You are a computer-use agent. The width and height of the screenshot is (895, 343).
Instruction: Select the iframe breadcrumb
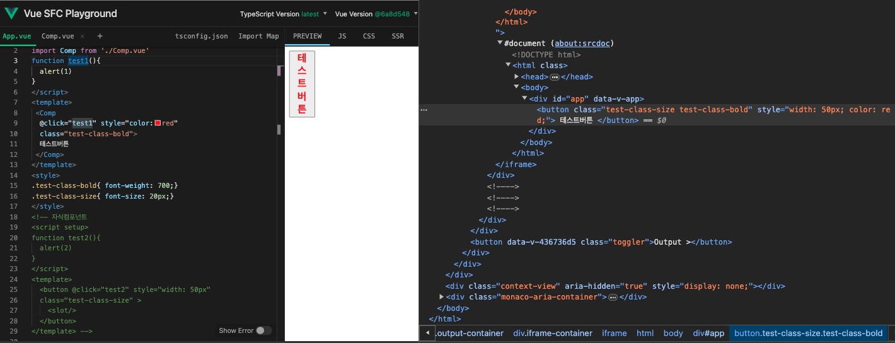(x=615, y=333)
